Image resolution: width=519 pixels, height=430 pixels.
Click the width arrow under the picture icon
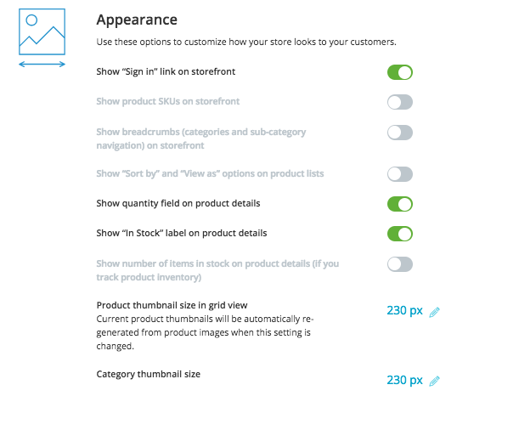[x=42, y=65]
